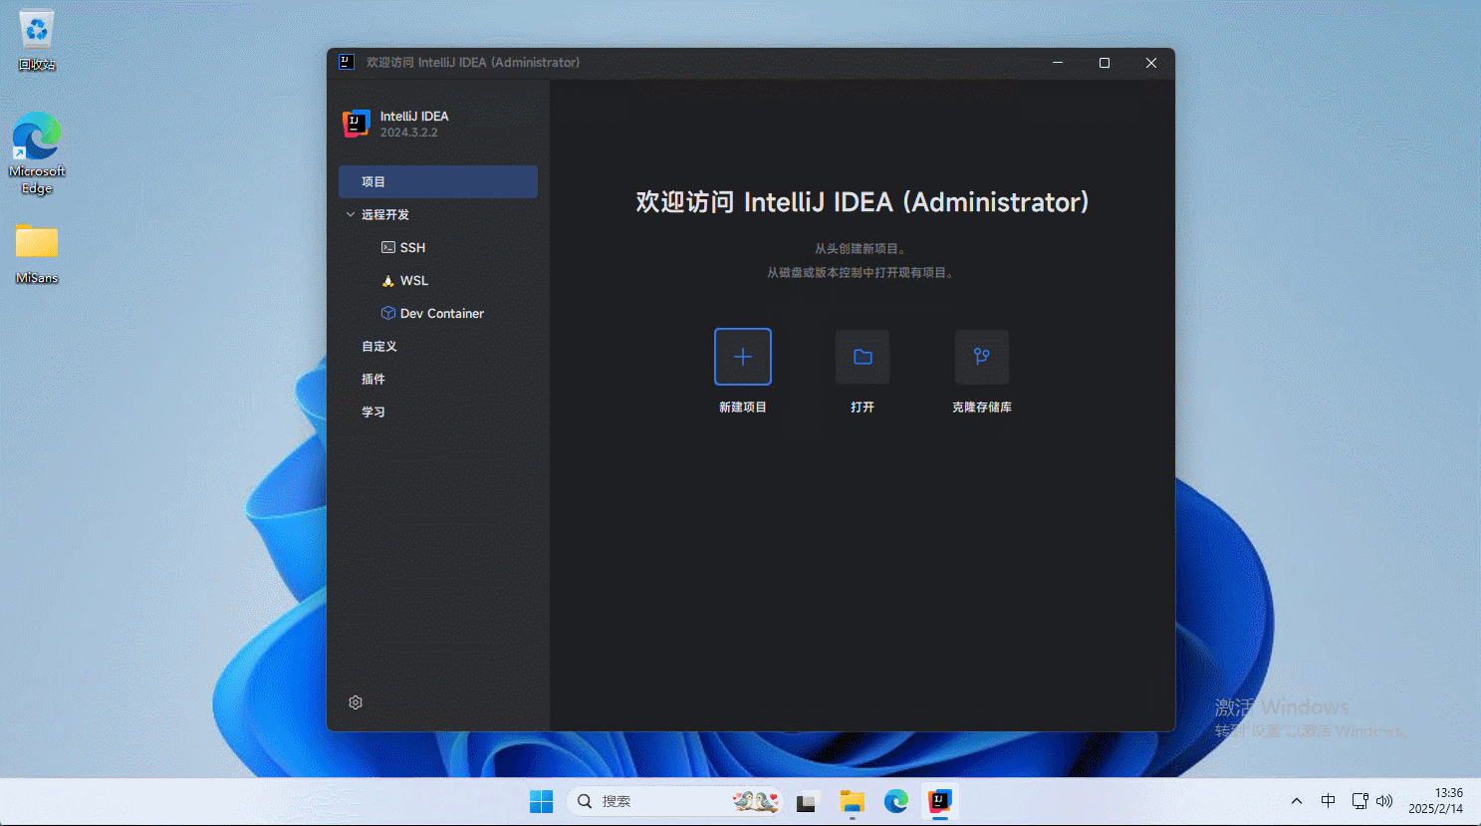The image size is (1481, 826).
Task: Open the volume speaker control
Action: (x=1384, y=801)
